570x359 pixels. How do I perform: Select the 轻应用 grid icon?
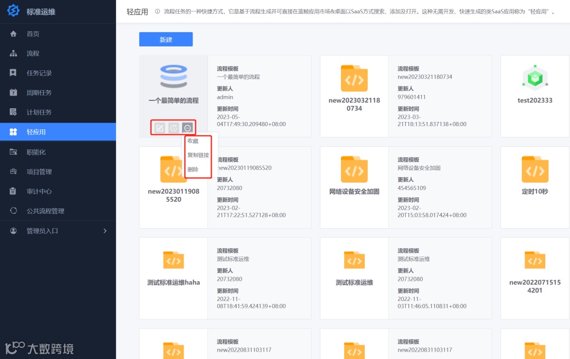click(x=13, y=131)
